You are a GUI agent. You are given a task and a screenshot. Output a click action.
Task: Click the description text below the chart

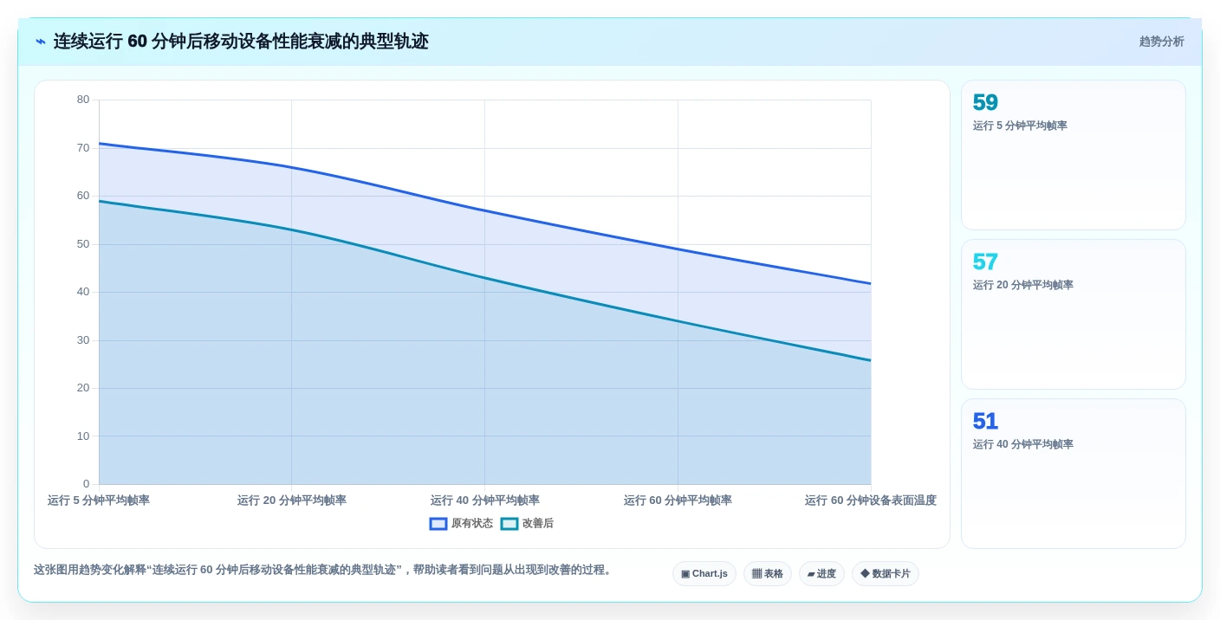coord(324,570)
